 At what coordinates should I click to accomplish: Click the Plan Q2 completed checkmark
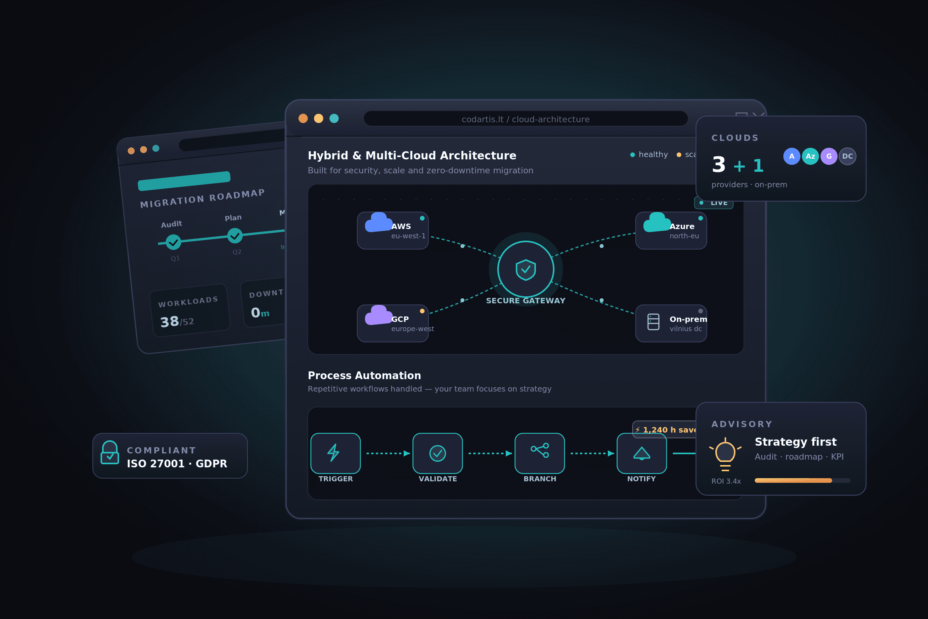click(235, 236)
